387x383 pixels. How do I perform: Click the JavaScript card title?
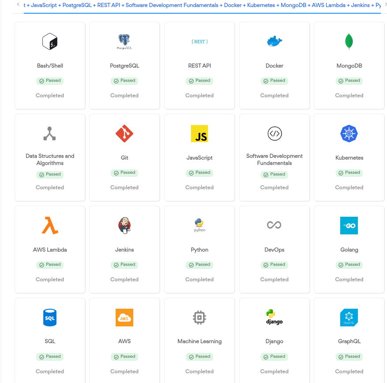click(x=199, y=157)
